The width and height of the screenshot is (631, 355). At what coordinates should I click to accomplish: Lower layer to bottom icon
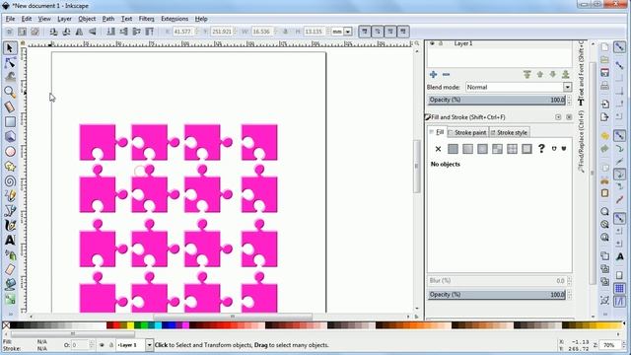pyautogui.click(x=566, y=75)
